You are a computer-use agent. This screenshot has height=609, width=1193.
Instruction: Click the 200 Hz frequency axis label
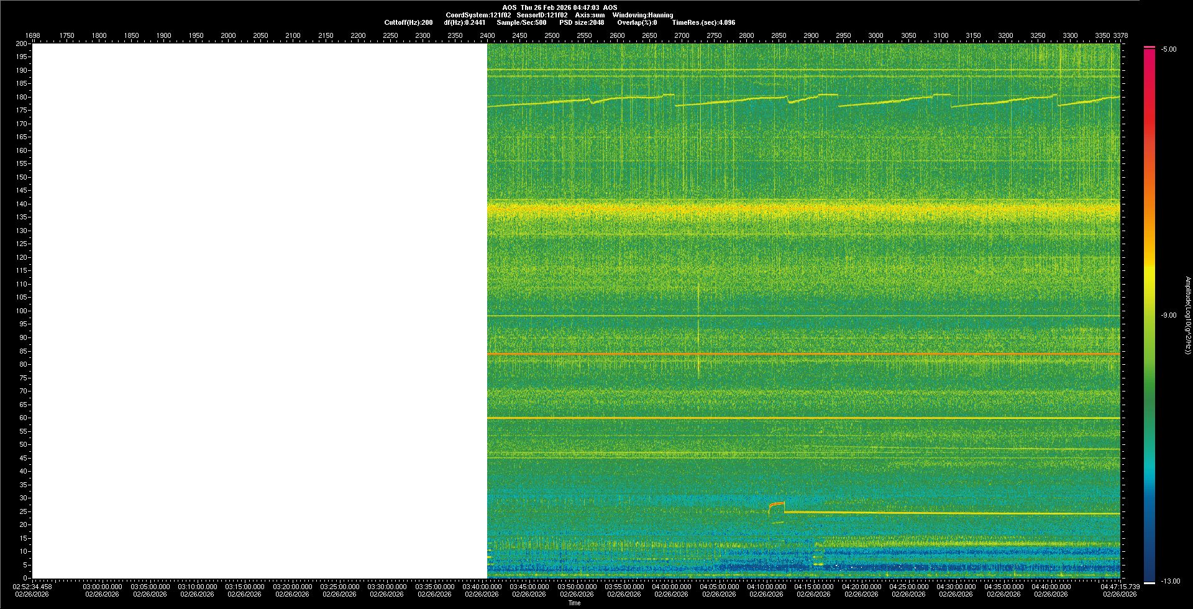click(21, 43)
